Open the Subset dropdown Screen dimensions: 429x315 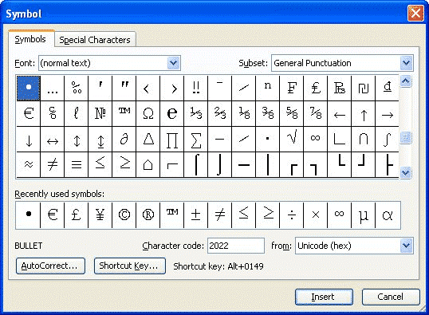click(x=407, y=63)
